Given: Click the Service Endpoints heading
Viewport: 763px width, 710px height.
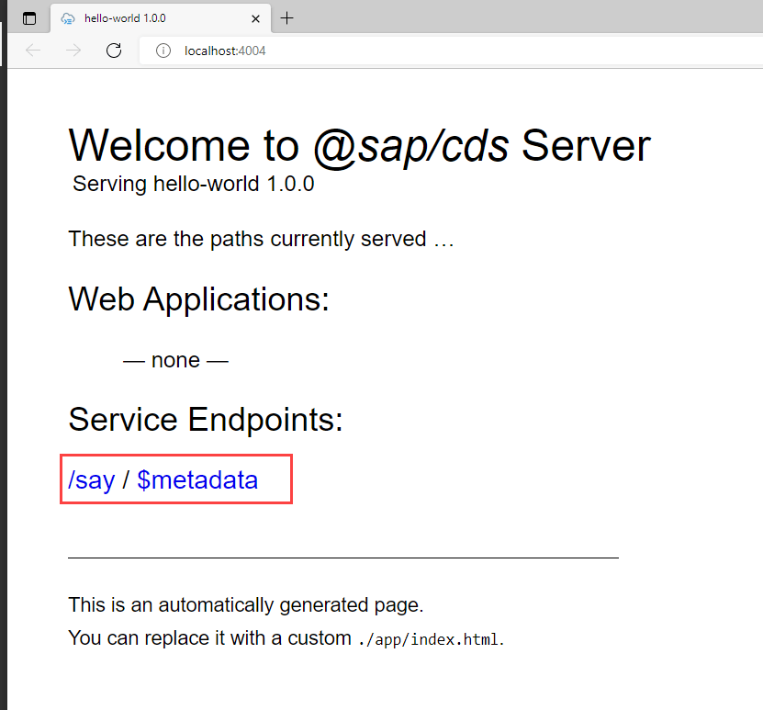Looking at the screenshot, I should (206, 420).
